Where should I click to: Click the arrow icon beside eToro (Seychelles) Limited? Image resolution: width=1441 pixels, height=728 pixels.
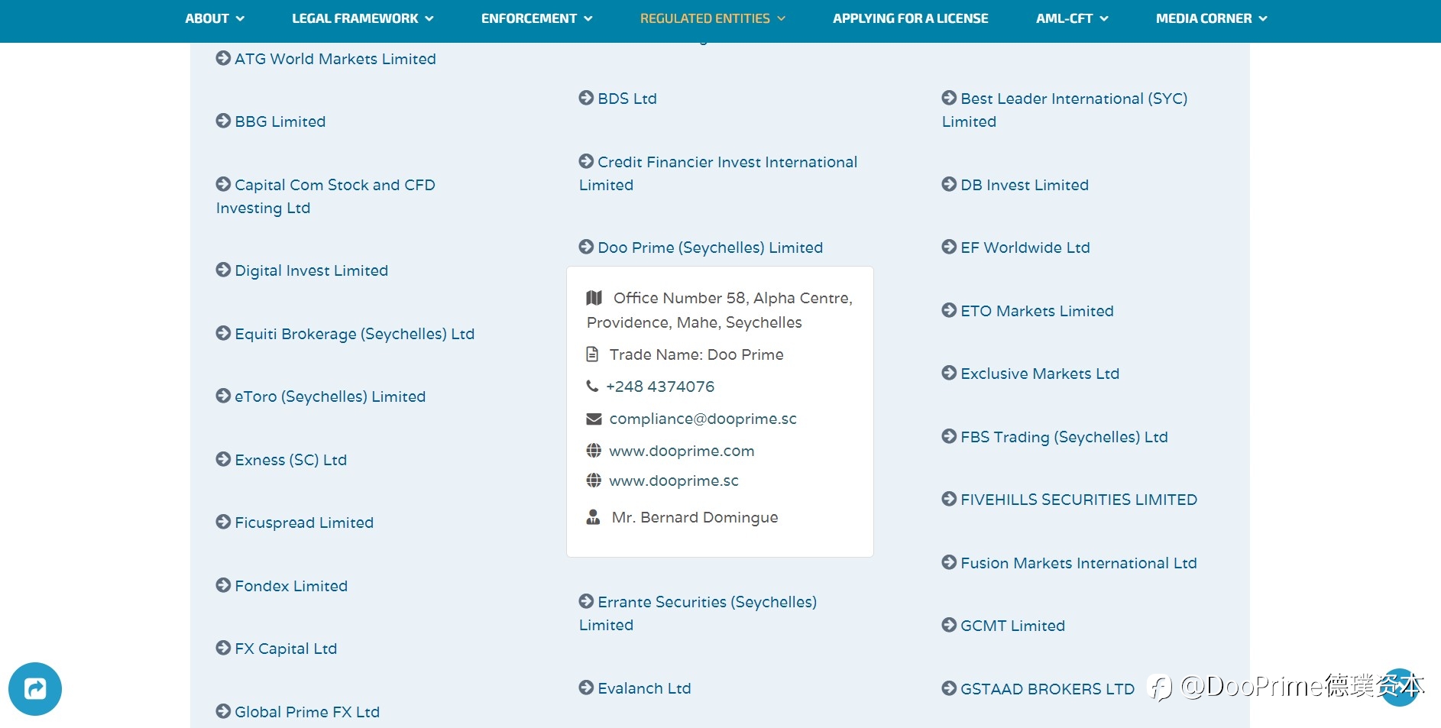coord(223,396)
